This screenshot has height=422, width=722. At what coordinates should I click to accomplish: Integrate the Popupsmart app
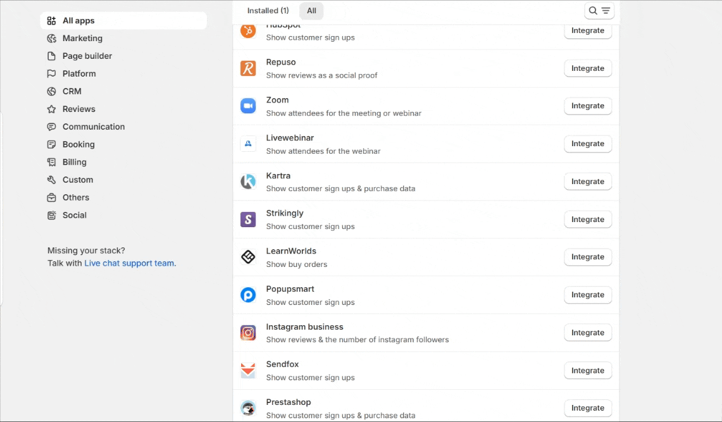pos(588,295)
